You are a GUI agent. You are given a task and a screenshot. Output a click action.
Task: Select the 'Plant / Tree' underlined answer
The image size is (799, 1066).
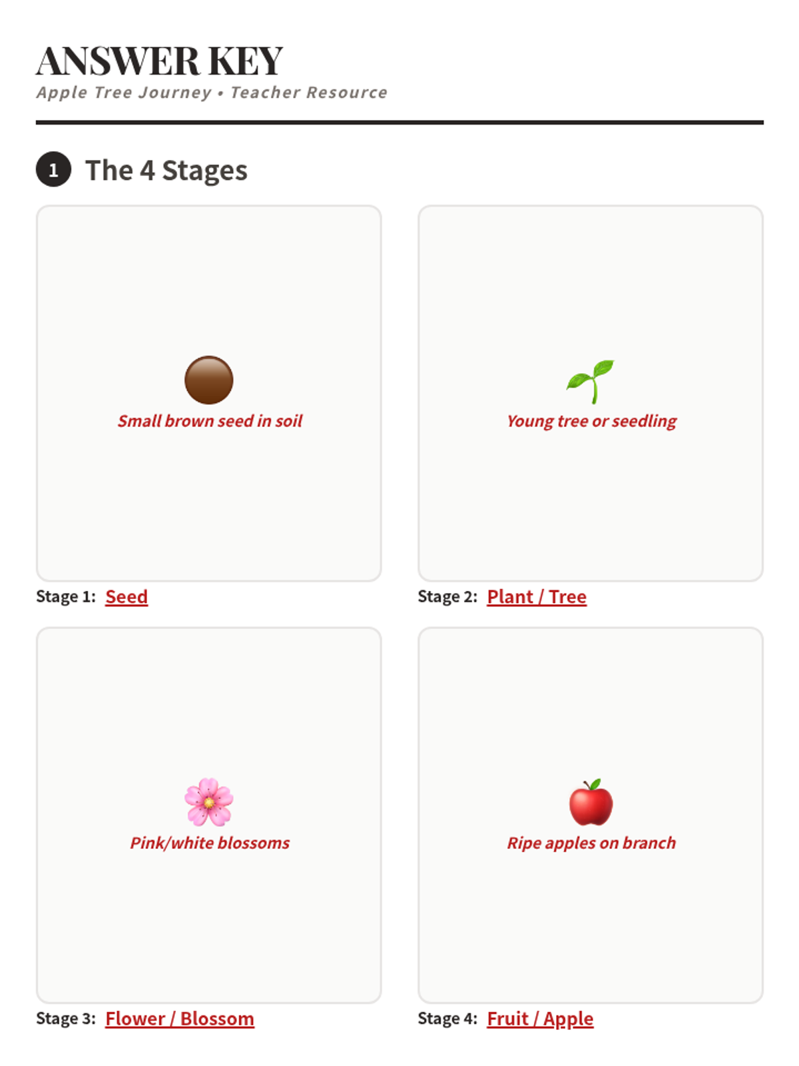pos(537,596)
